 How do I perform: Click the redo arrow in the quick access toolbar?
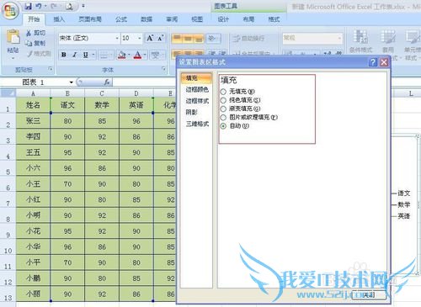click(x=53, y=6)
